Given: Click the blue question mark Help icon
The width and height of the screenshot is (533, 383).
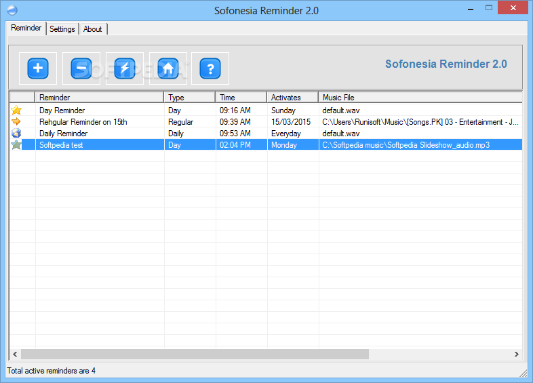Looking at the screenshot, I should 210,68.
